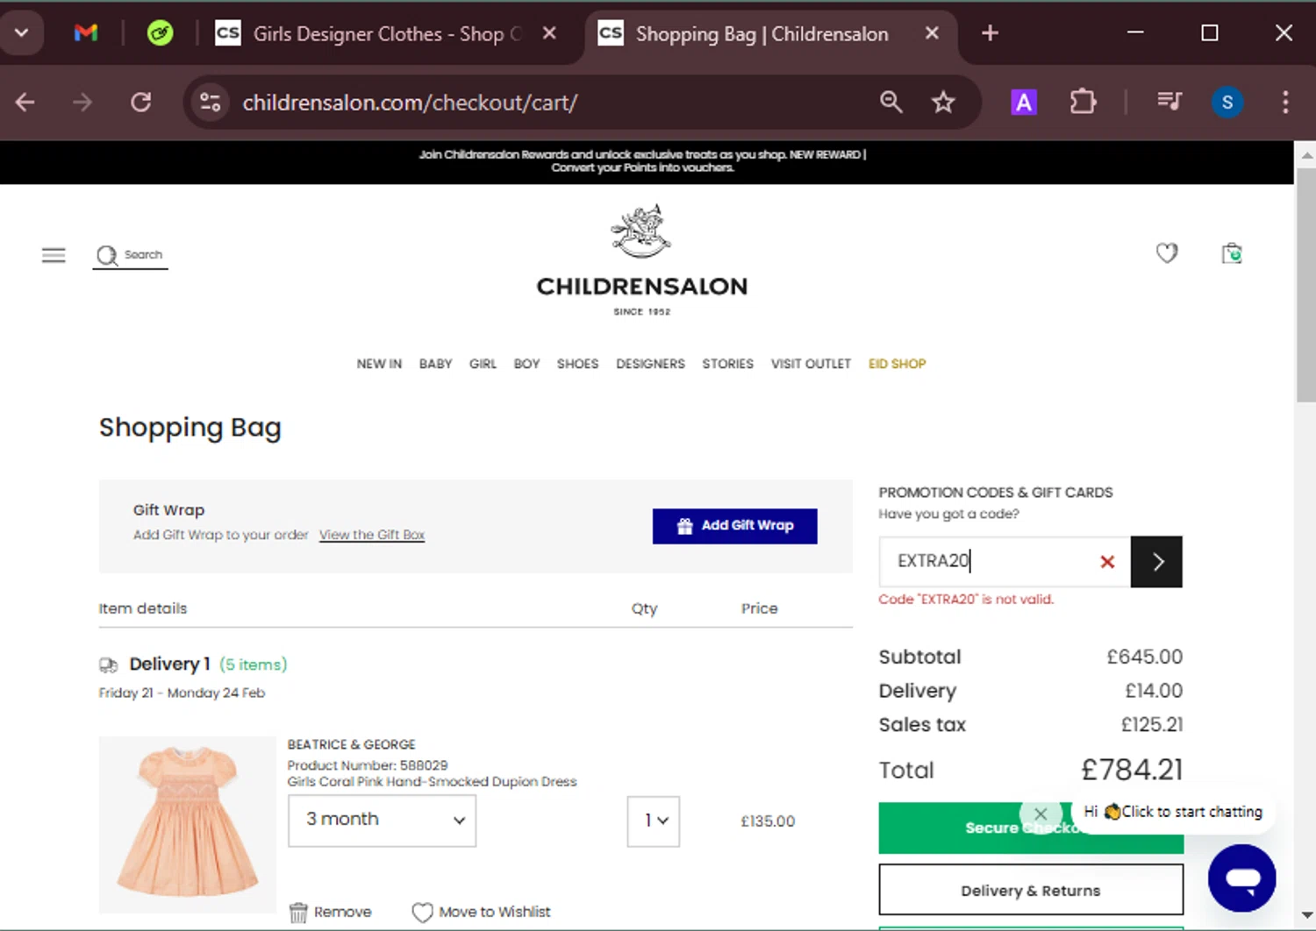Click the Hi Click to start chatting bubble
Screen dimensions: 1316x931
[1174, 812]
